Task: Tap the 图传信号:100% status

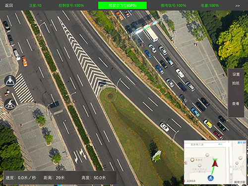Action: (x=174, y=5)
